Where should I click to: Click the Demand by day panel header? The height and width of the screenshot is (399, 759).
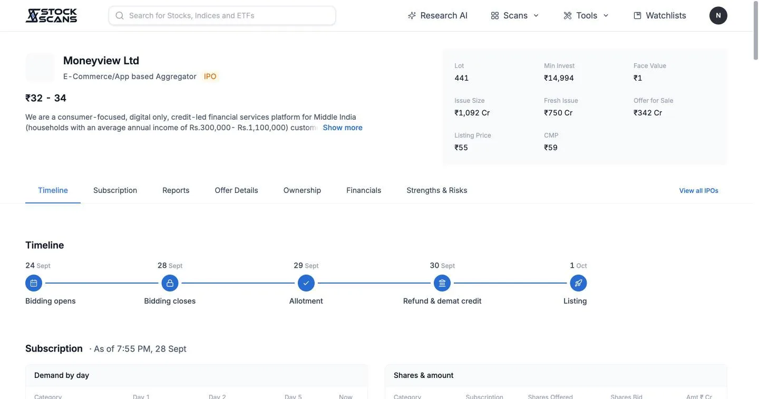click(x=197, y=375)
